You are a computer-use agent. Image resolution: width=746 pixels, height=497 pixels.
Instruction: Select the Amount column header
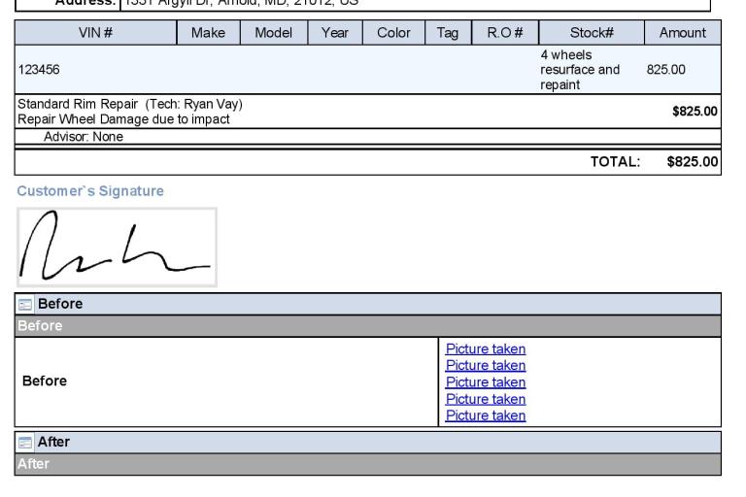pos(682,32)
